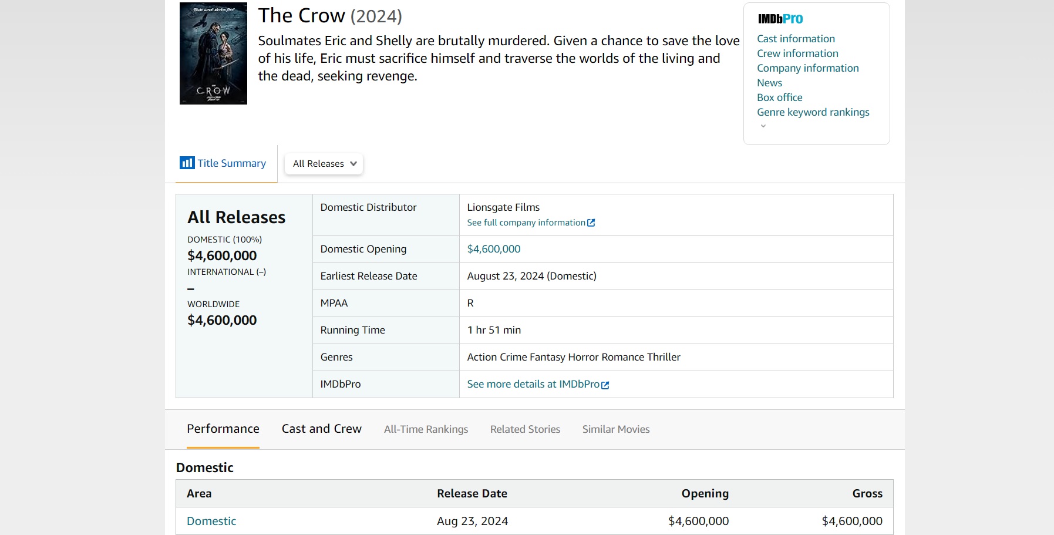Select the All-Time Rankings tab
Viewport: 1054px width, 535px height.
coord(426,429)
